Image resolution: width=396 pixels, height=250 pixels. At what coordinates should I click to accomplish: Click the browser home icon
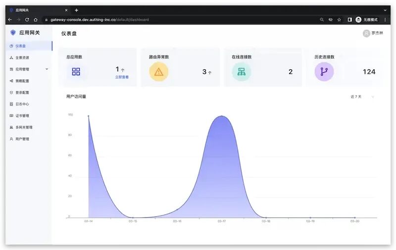[x=36, y=20]
